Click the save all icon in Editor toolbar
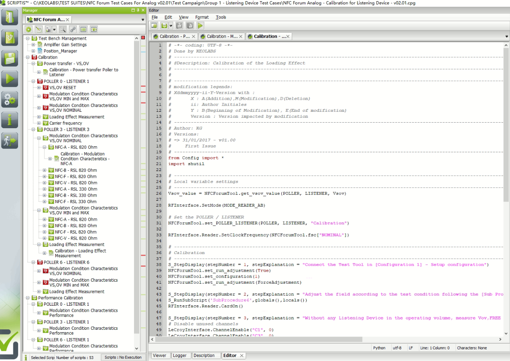The width and height of the screenshot is (510, 361). pyautogui.click(x=189, y=26)
